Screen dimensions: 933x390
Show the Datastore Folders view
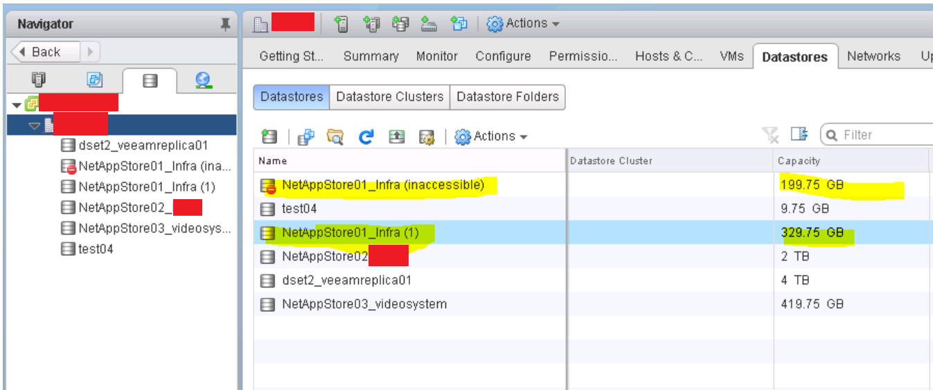click(508, 97)
